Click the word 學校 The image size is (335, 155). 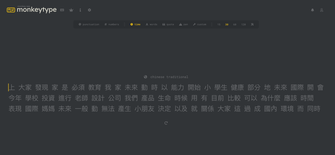pyautogui.click(x=32, y=98)
